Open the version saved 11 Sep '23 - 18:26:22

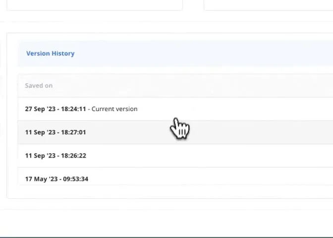point(175,156)
